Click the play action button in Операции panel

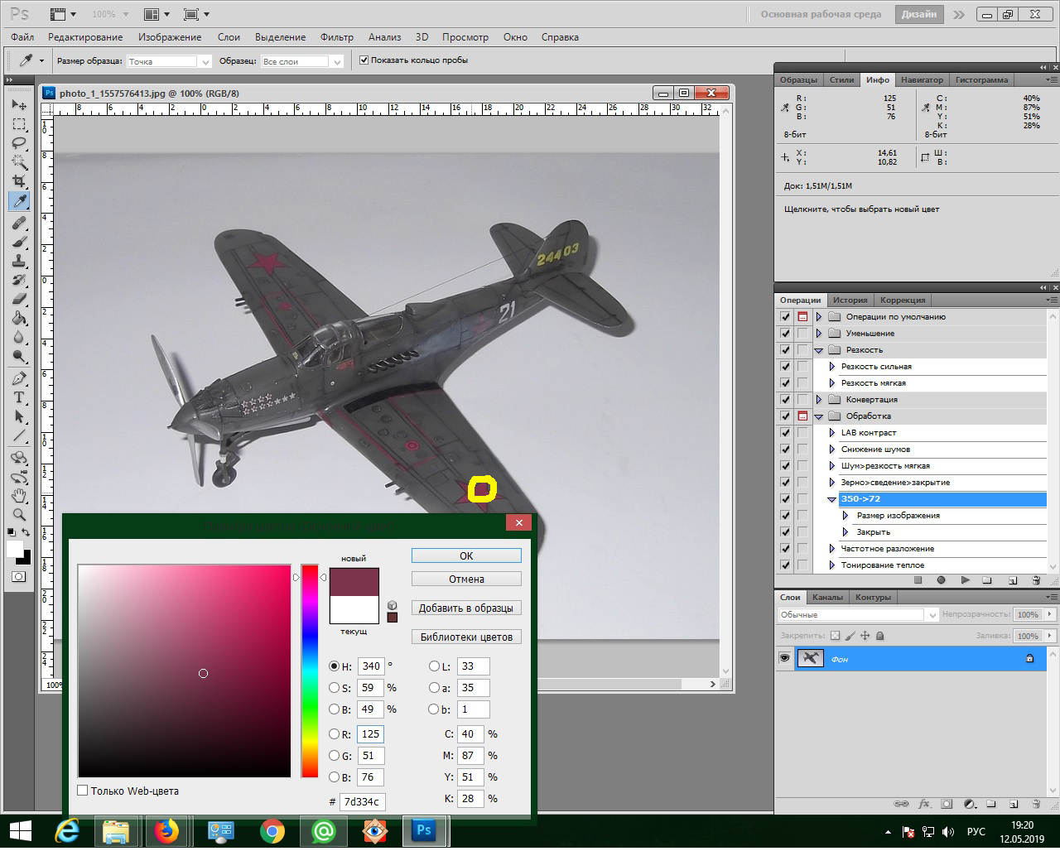[965, 580]
